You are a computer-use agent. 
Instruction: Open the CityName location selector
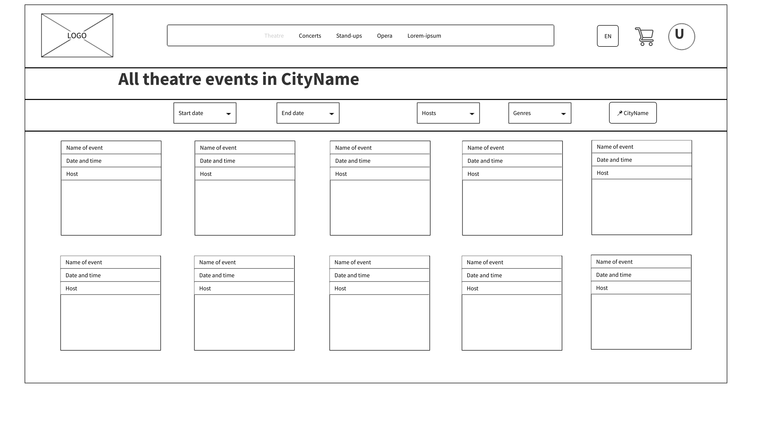[633, 113]
